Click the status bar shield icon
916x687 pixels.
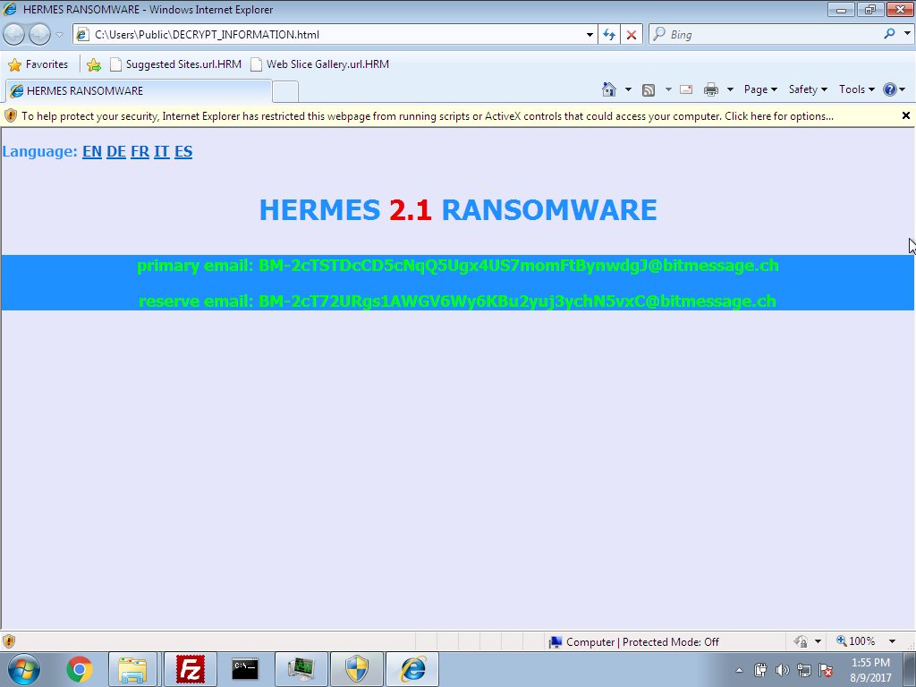pyautogui.click(x=9, y=641)
